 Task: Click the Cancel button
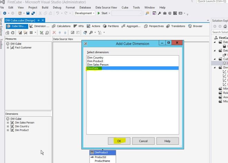[143, 141]
